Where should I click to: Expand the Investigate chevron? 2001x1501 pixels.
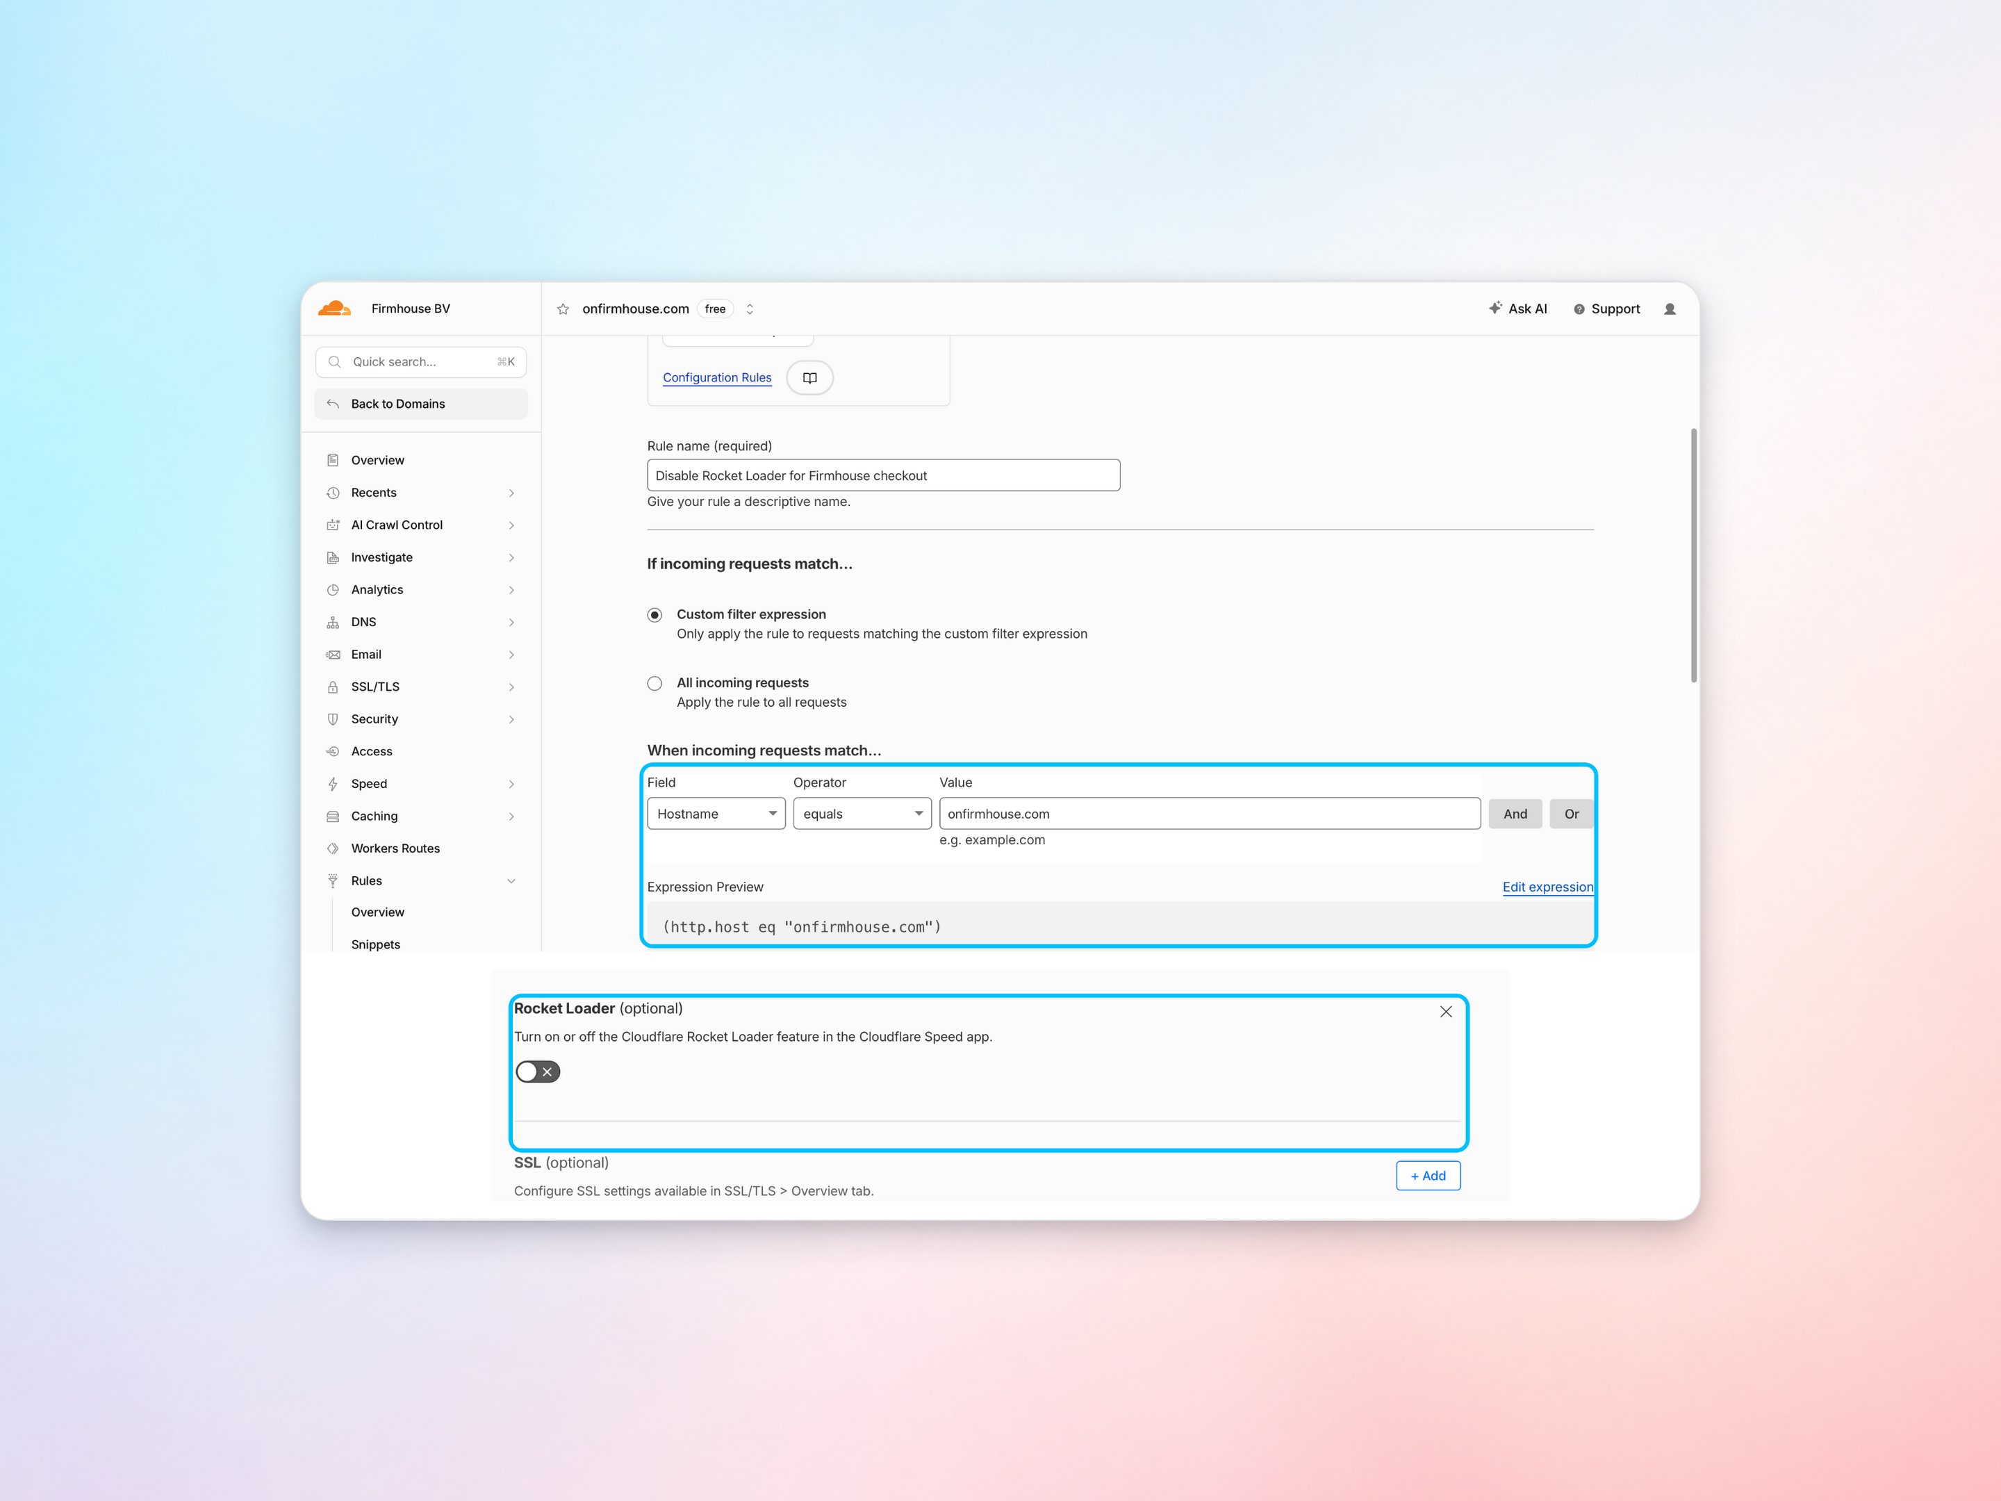(511, 558)
